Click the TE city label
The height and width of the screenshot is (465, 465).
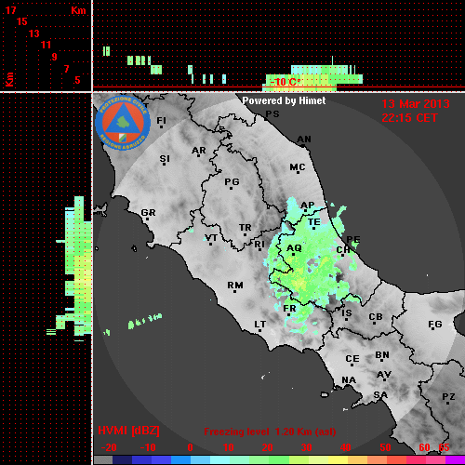pyautogui.click(x=314, y=222)
